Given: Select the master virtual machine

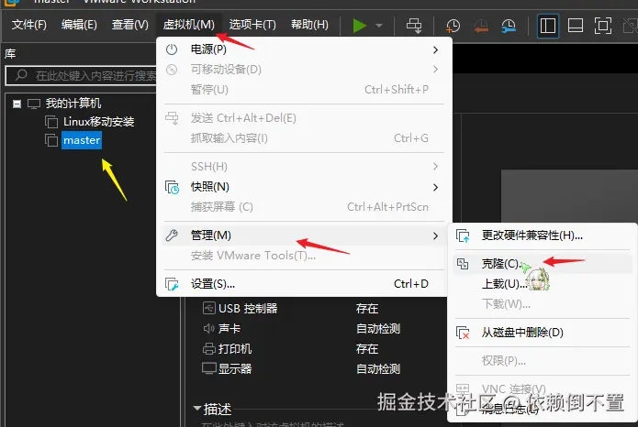Looking at the screenshot, I should [x=82, y=140].
